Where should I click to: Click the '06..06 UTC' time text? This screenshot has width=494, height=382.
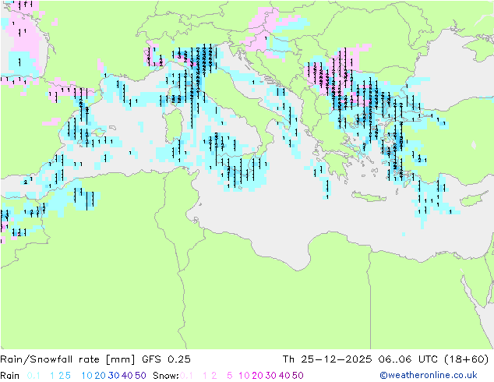tap(408, 359)
